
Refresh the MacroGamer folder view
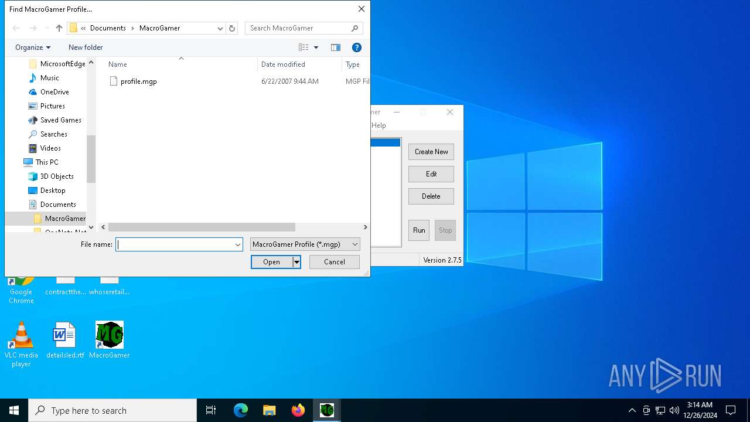point(232,28)
